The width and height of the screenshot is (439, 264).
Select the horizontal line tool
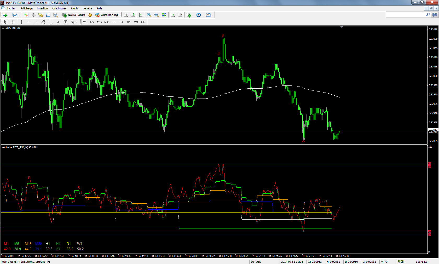(x=29, y=22)
